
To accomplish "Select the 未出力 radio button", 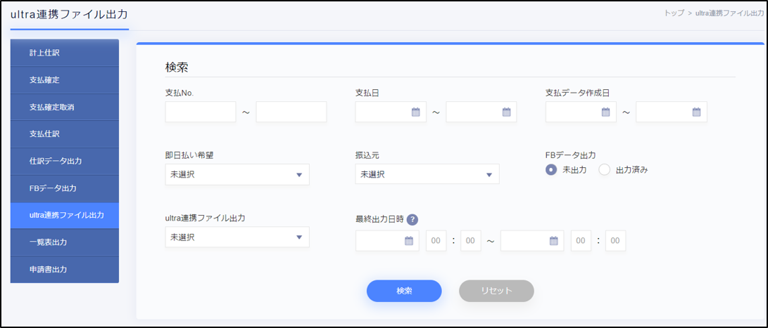I will pos(551,170).
